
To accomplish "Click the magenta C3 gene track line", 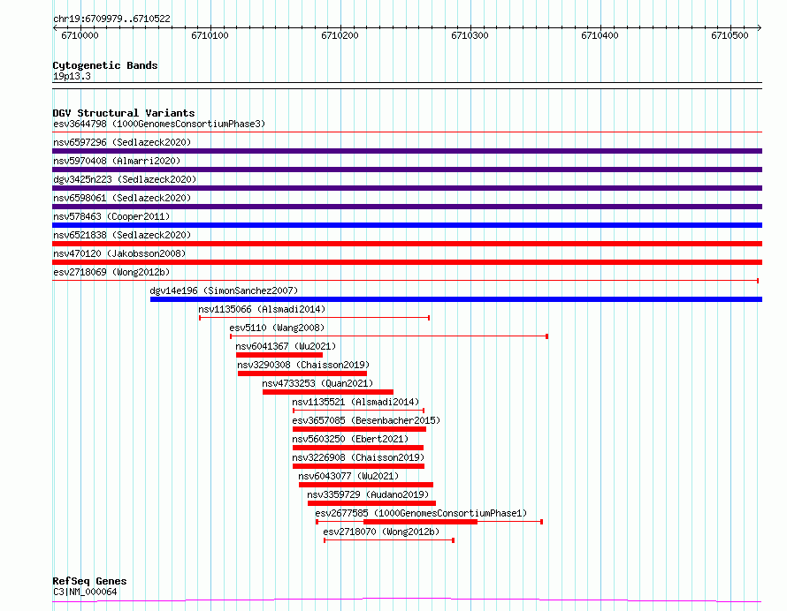I will [x=407, y=600].
